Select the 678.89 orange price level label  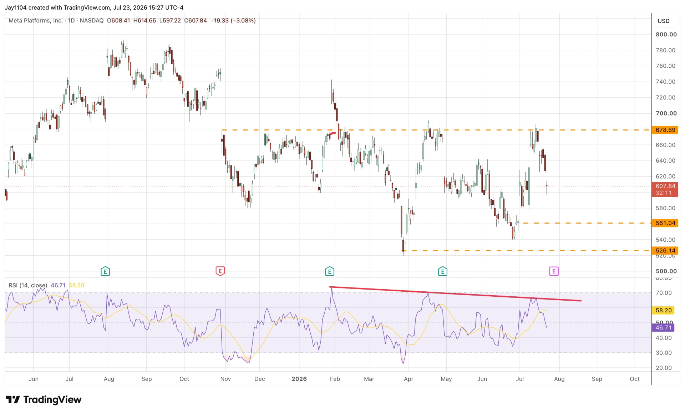665,130
